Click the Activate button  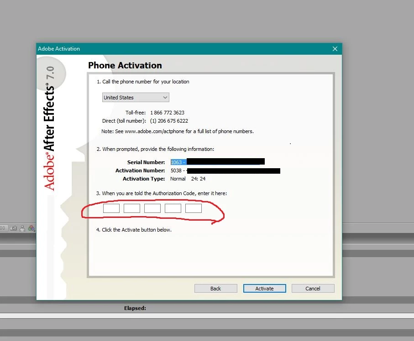264,289
